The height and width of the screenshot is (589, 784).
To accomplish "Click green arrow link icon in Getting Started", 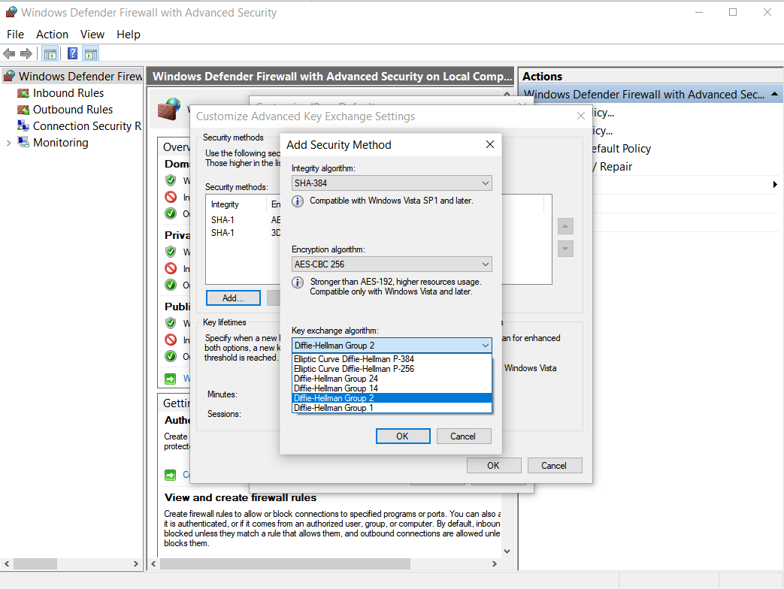I will point(171,475).
